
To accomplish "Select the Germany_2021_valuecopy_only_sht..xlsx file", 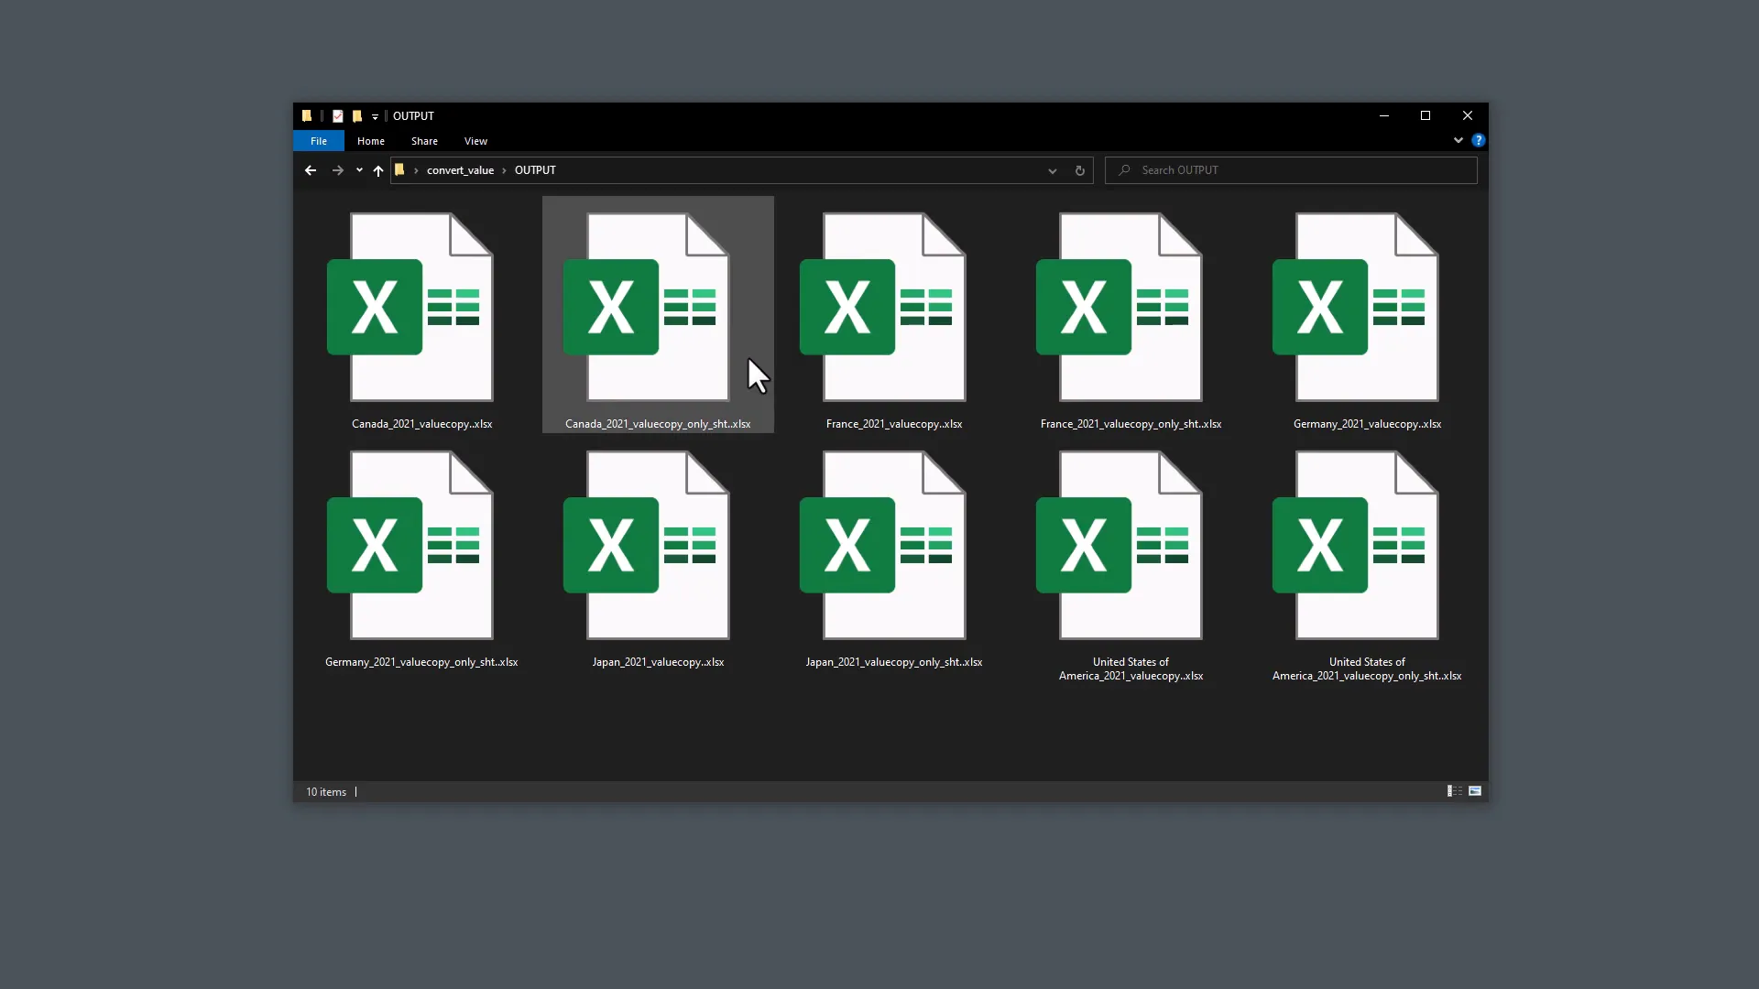I will click(421, 546).
